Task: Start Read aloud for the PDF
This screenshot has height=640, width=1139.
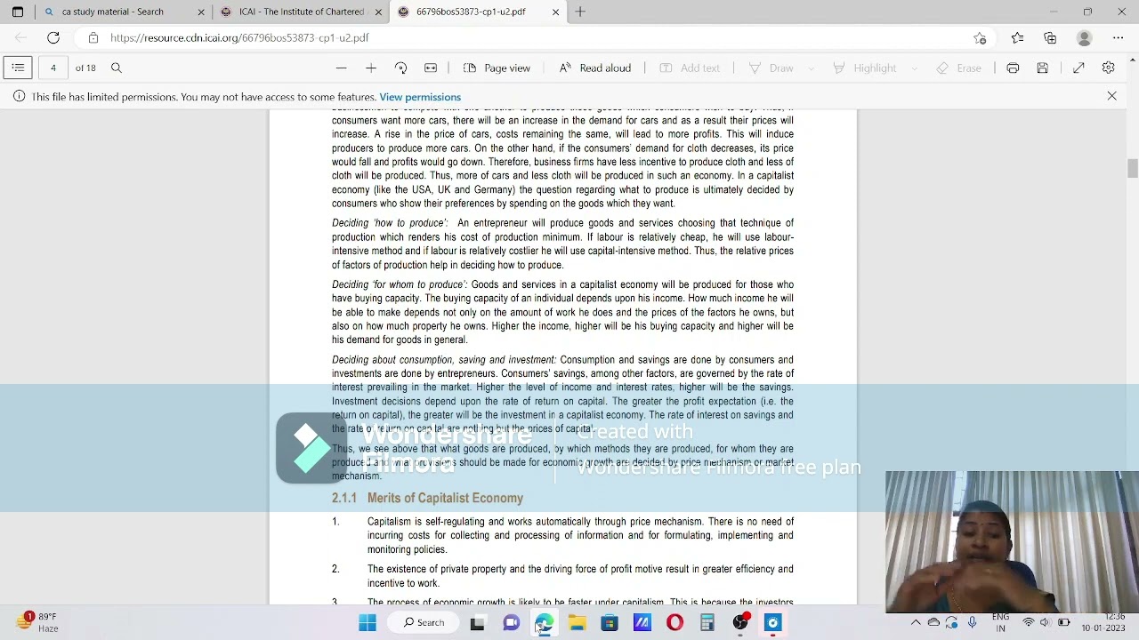Action: [595, 68]
